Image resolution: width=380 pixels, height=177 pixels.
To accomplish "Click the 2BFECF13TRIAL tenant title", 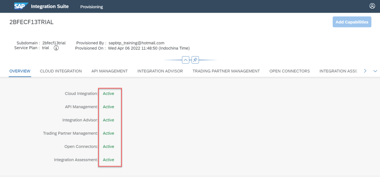I will pyautogui.click(x=32, y=22).
